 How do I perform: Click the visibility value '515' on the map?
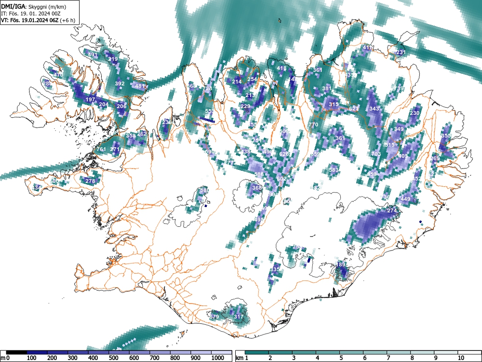[389, 145]
